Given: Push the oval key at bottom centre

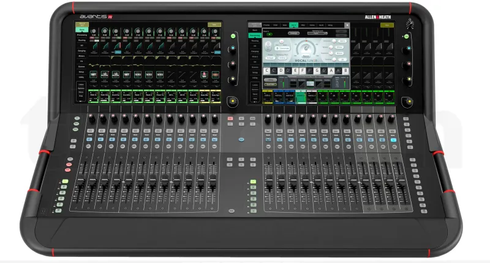Looking at the screenshot, I should click(232, 211).
